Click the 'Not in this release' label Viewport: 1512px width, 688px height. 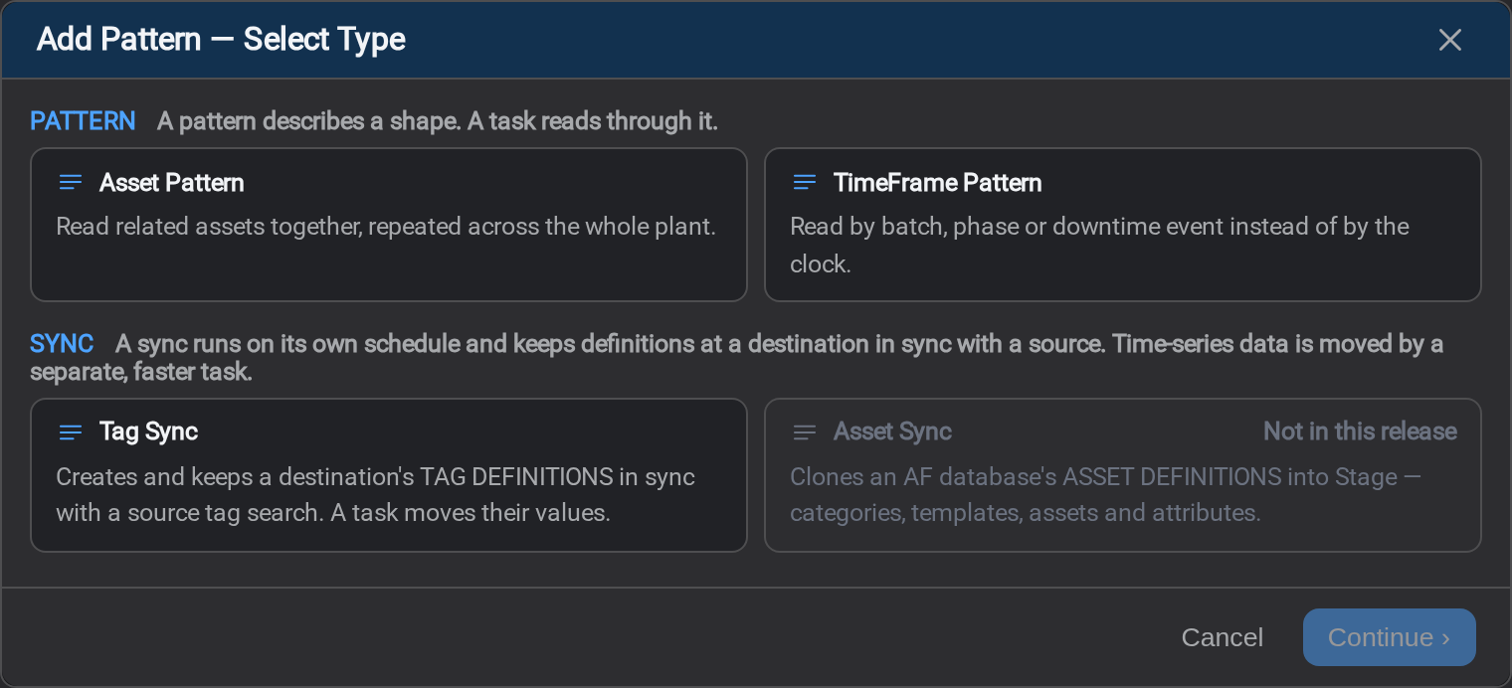click(x=1360, y=431)
